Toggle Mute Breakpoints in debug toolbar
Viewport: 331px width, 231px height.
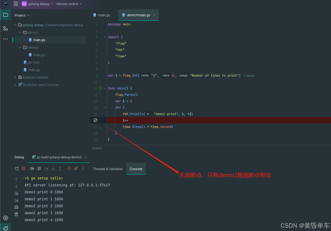tap(76, 169)
